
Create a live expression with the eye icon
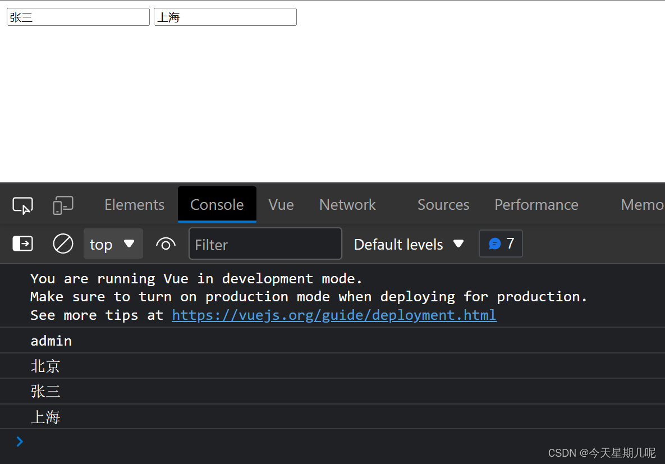click(x=166, y=244)
